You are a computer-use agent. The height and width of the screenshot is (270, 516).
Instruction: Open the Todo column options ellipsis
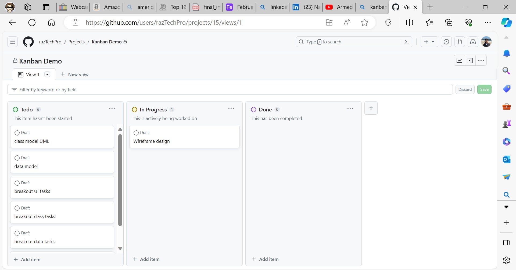(112, 109)
